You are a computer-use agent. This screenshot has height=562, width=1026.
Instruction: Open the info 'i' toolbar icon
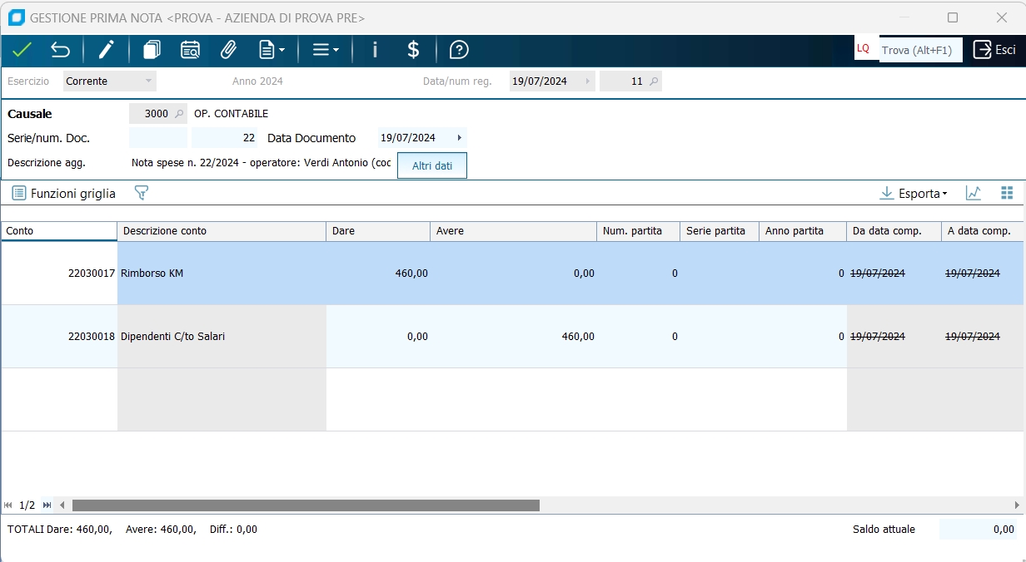click(x=375, y=50)
